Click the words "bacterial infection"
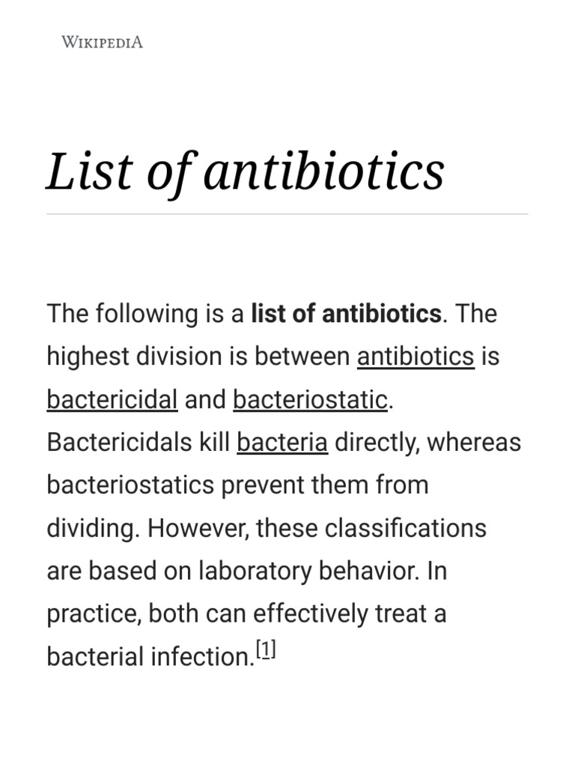This screenshot has height=767, width=575. pyautogui.click(x=150, y=657)
